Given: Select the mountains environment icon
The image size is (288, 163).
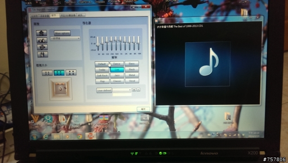Looking at the screenshot, I should 42,40.
